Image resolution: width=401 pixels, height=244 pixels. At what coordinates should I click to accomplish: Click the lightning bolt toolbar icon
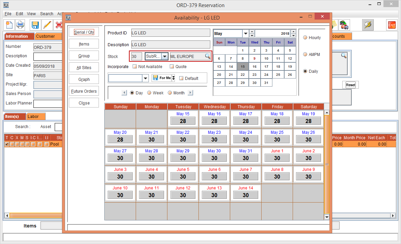pyautogui.click(x=368, y=25)
